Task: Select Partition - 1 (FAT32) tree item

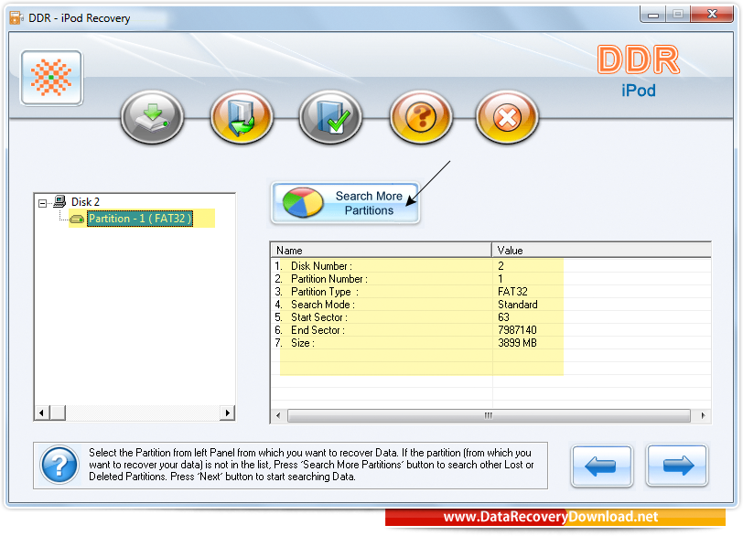Action: pos(140,219)
